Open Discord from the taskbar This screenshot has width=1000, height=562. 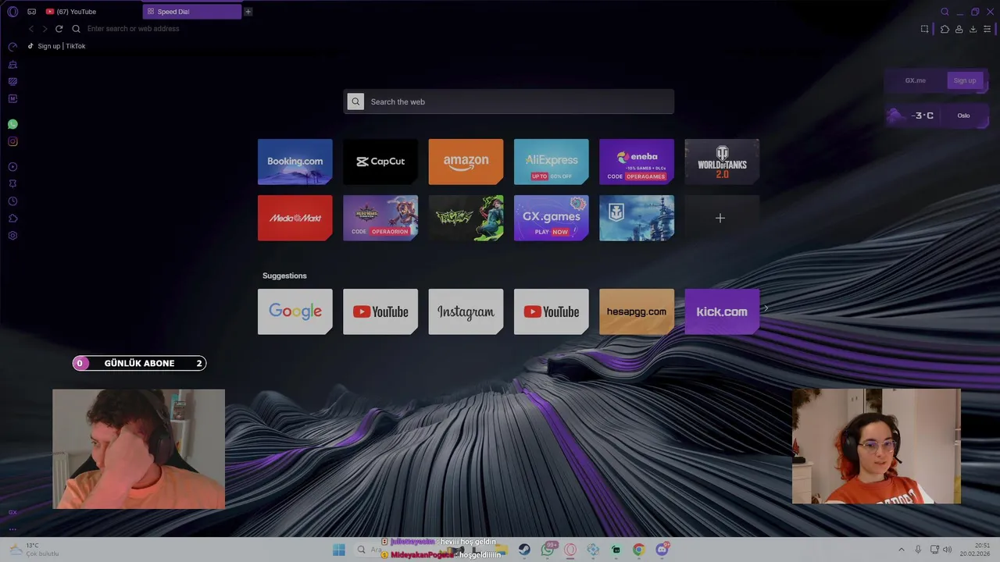pyautogui.click(x=662, y=550)
